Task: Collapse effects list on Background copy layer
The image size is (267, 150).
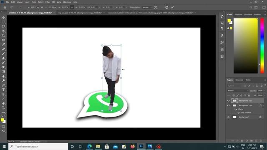Action: (x=263, y=105)
